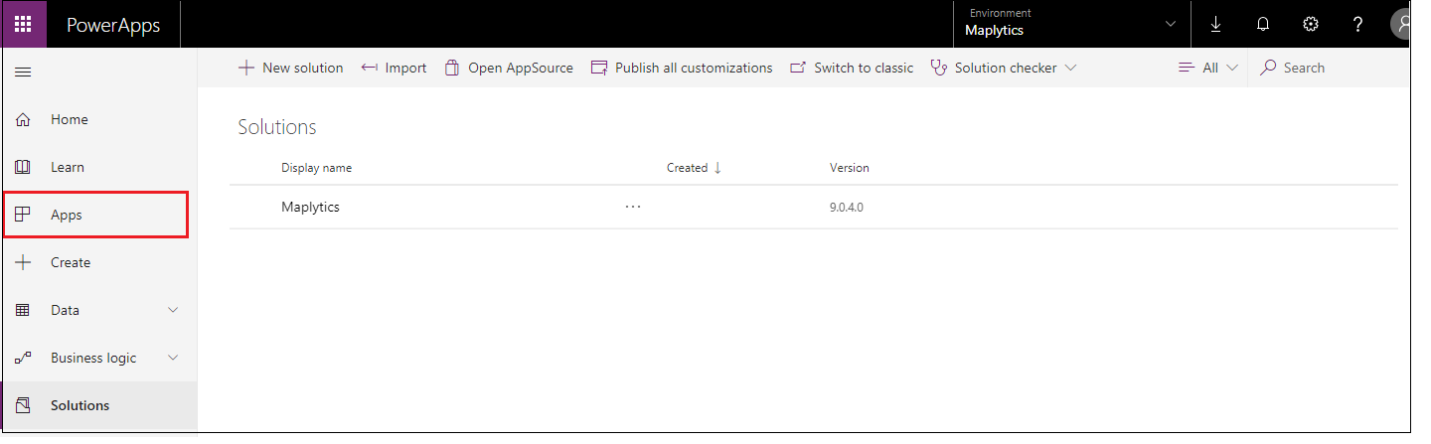Screen dimensions: 1431x444
Task: Collapse the left navigation hamburger menu
Action: pos(23,72)
